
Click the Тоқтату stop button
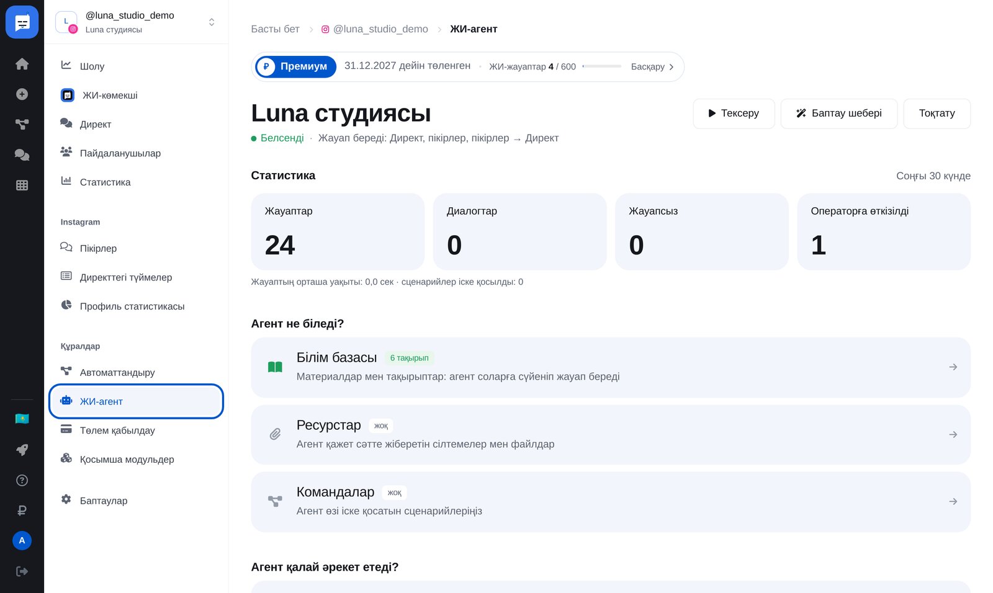tap(937, 114)
